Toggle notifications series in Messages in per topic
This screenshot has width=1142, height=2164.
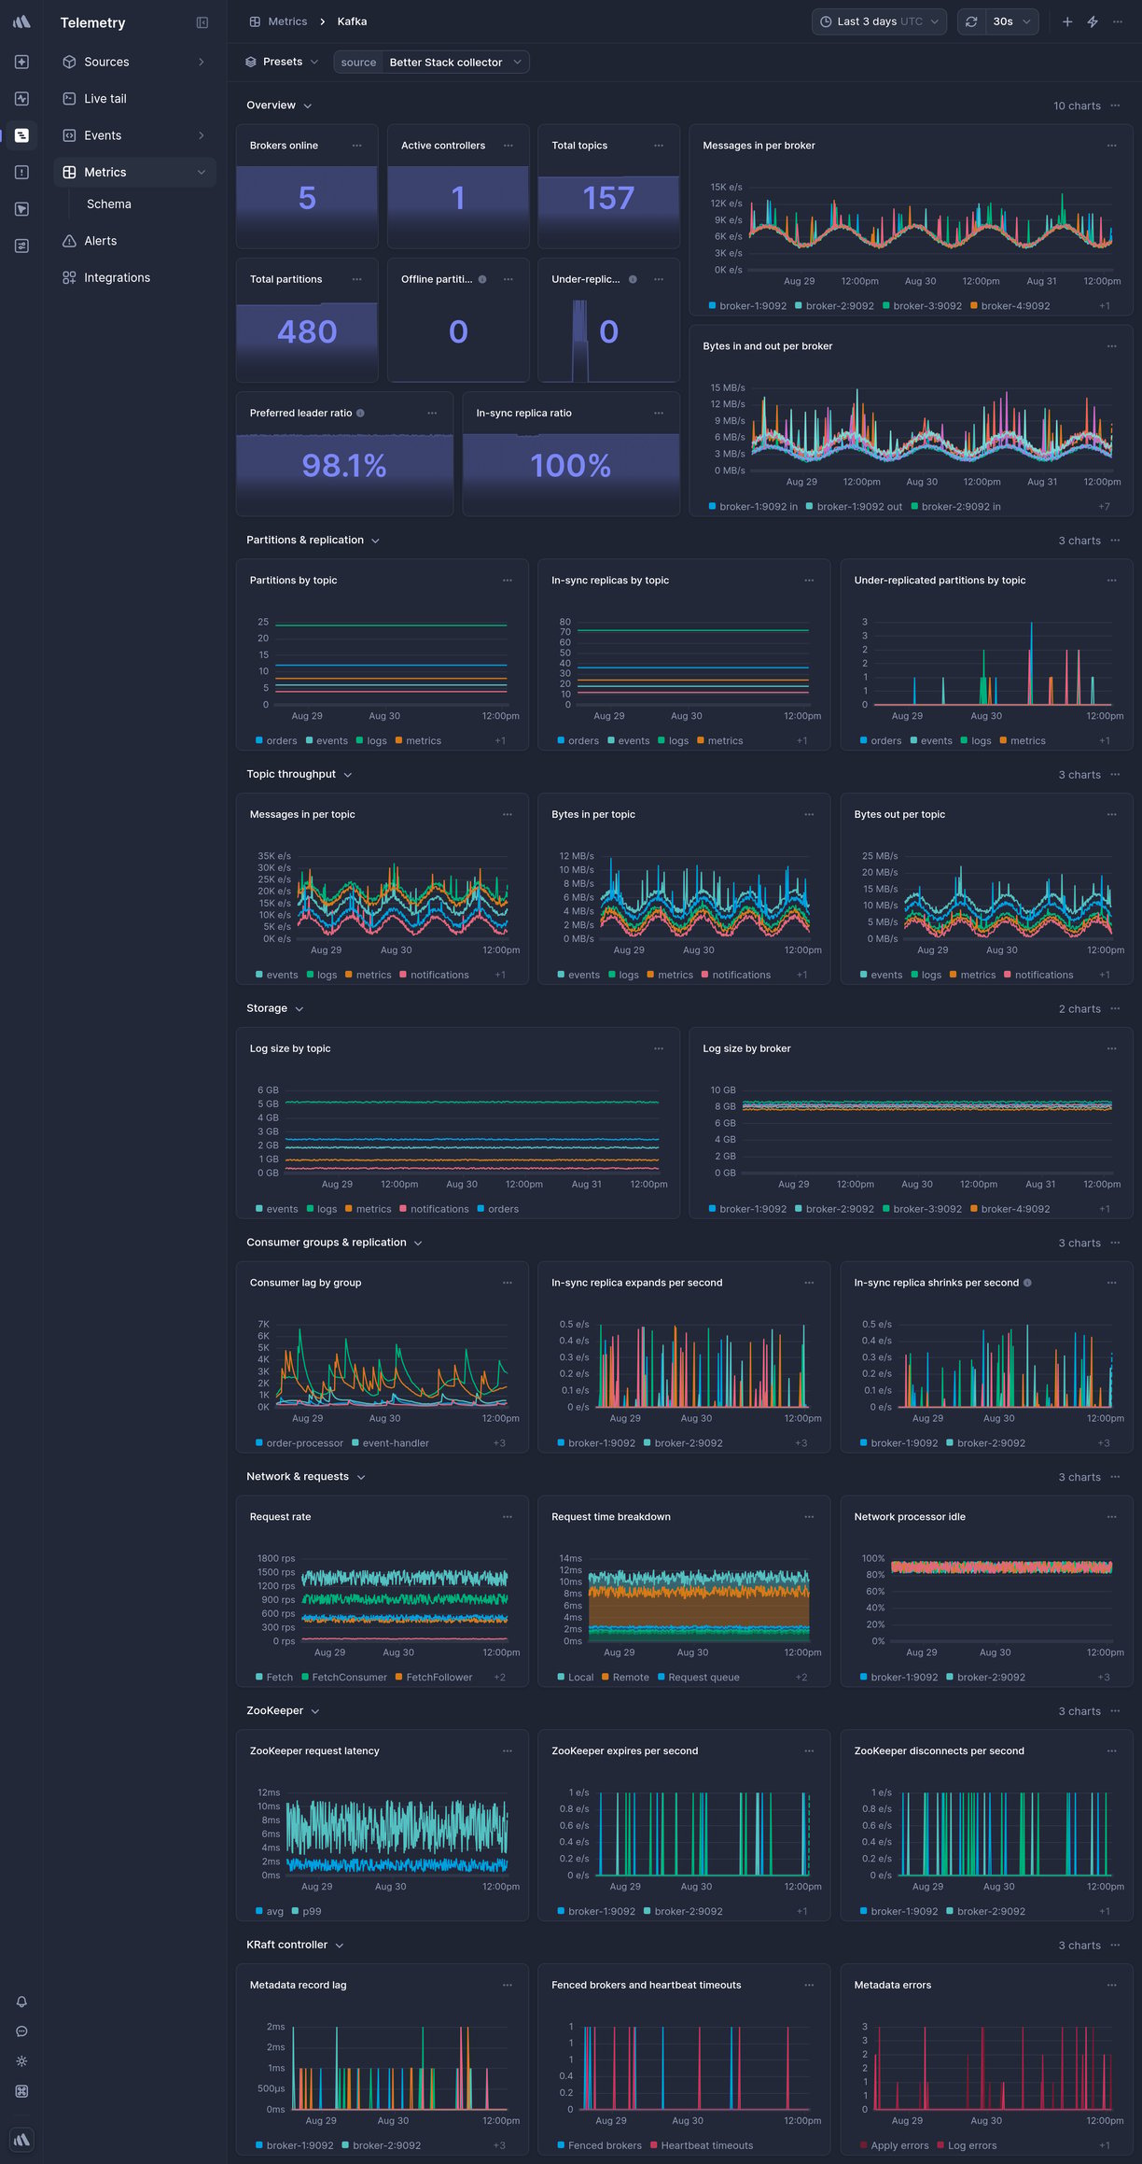[434, 975]
